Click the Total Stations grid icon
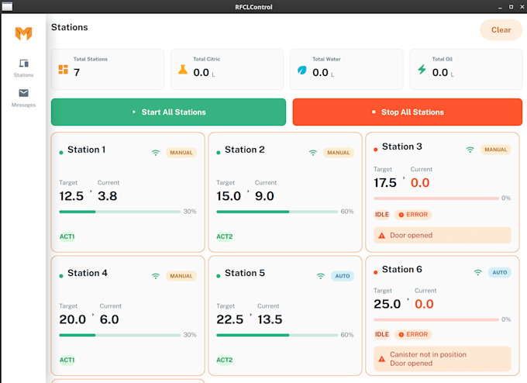 coord(64,69)
